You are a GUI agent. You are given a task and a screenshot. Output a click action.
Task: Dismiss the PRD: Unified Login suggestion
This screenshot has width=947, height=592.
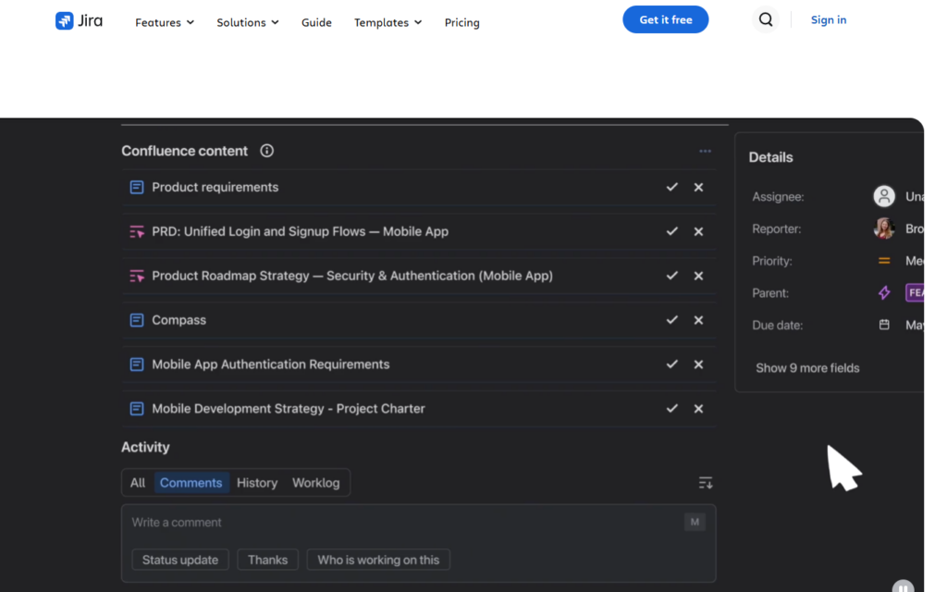[698, 231]
